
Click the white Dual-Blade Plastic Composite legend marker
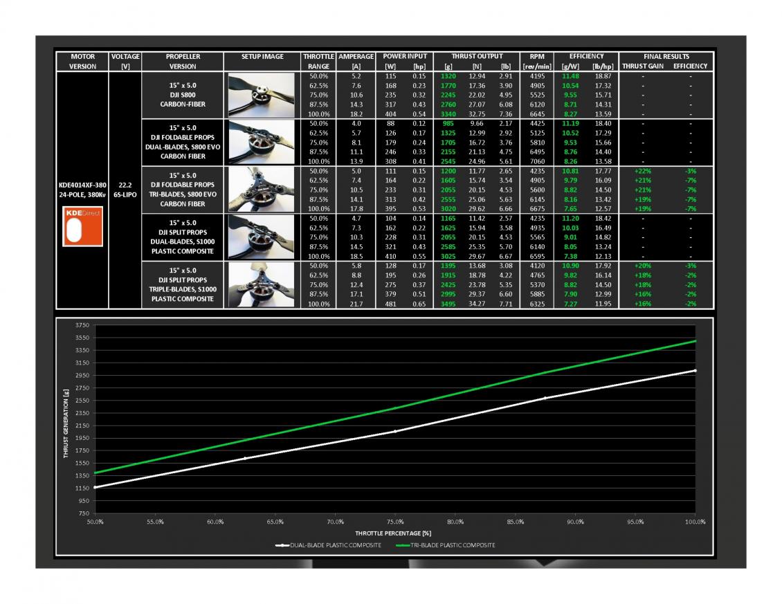282,545
